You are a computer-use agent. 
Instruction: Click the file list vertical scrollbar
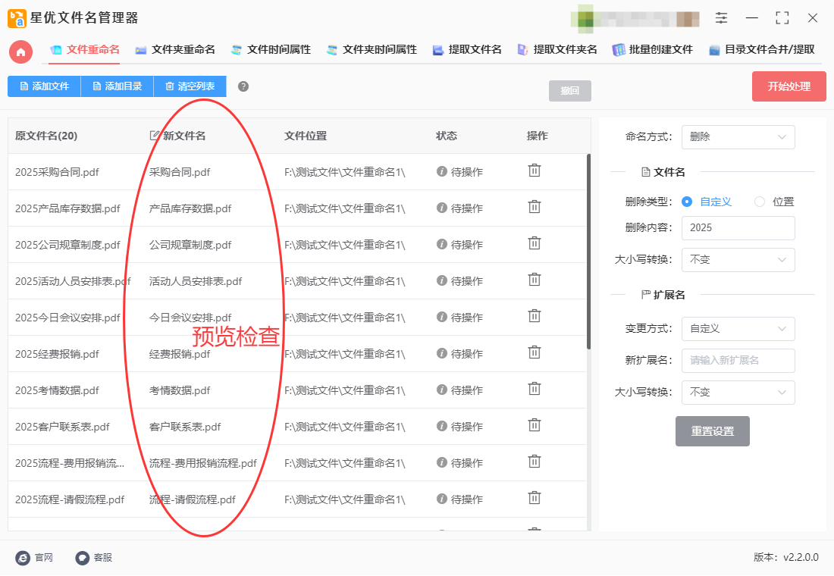click(x=588, y=252)
